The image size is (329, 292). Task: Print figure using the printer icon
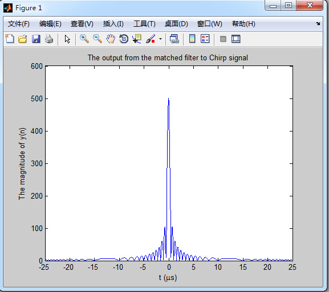(49, 39)
